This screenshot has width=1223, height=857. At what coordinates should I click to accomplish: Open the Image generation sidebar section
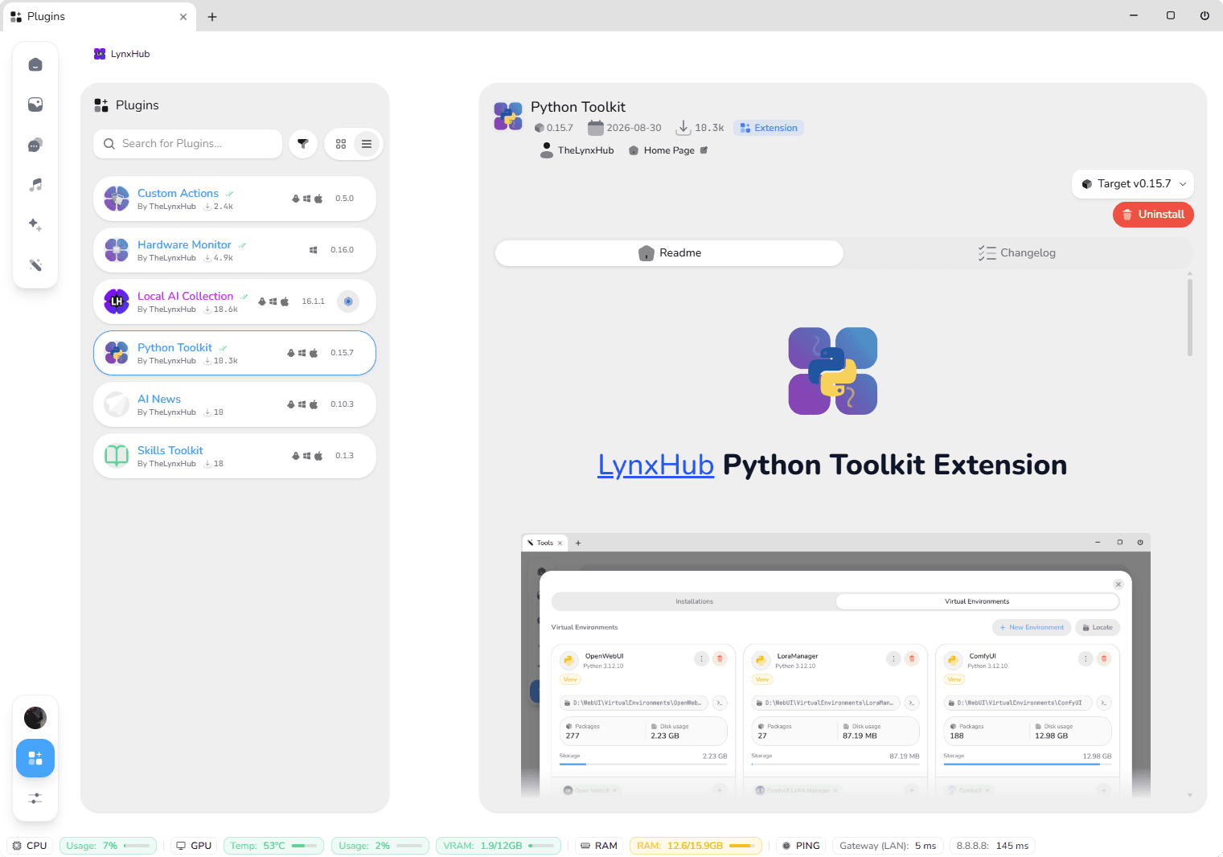coord(35,105)
